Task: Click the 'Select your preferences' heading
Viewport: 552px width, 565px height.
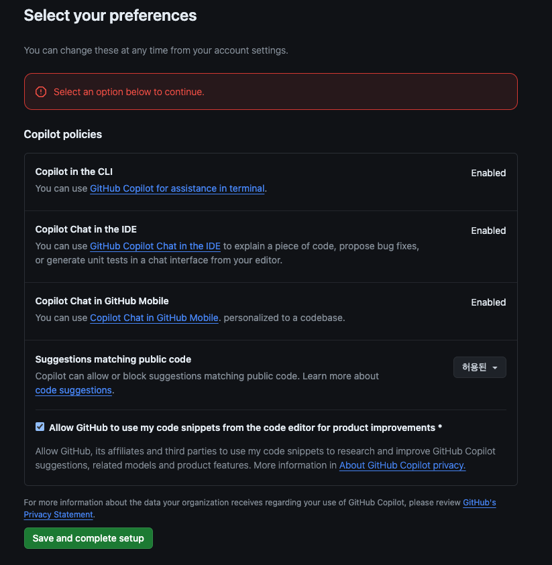Action: pos(110,15)
